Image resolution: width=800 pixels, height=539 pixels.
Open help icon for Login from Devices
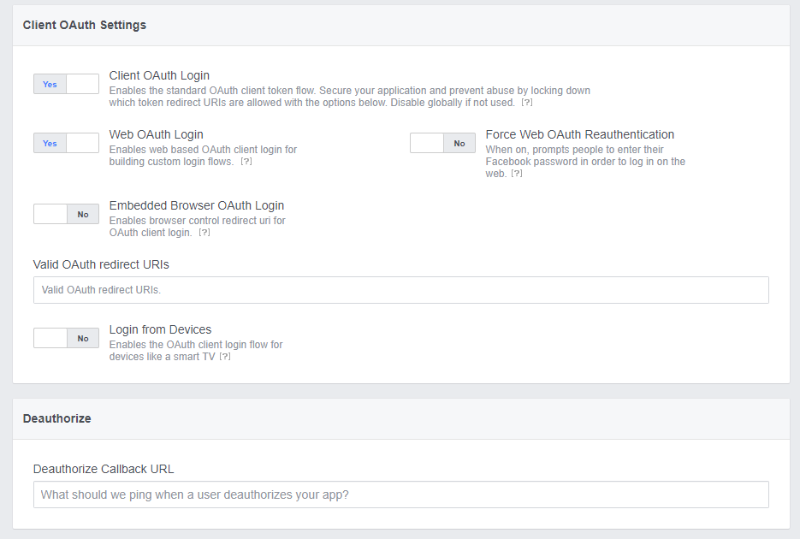(x=225, y=357)
